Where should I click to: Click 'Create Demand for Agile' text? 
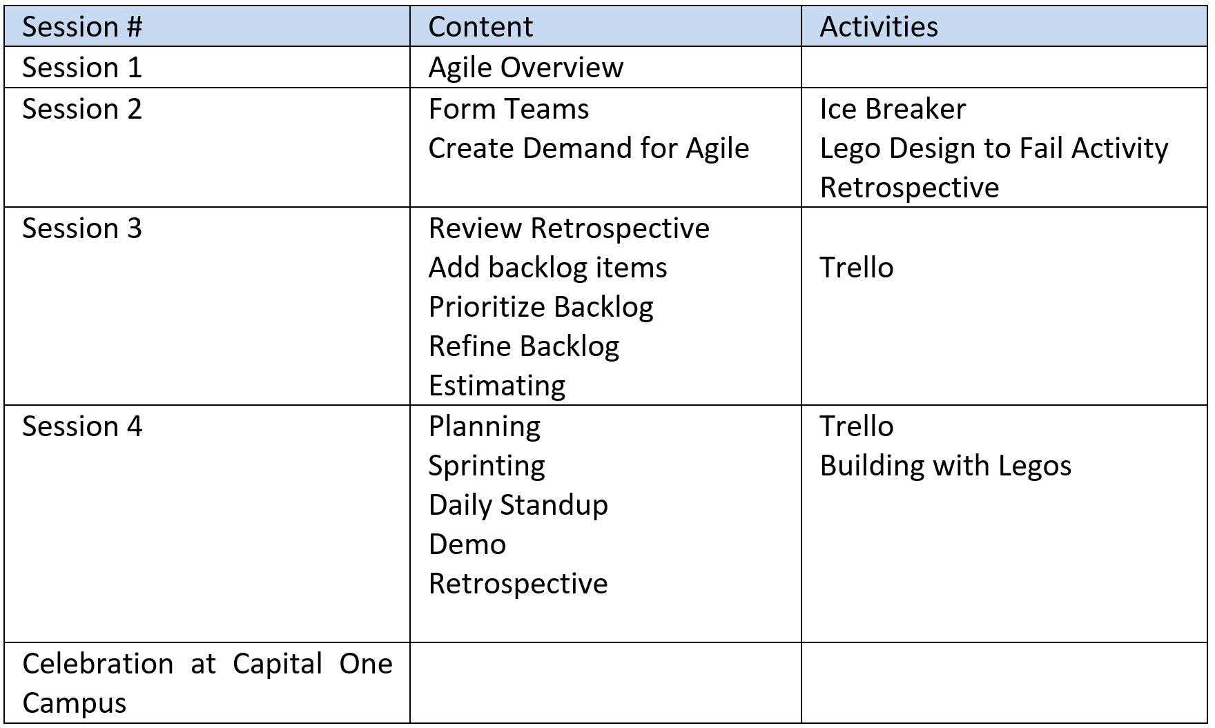click(x=589, y=148)
